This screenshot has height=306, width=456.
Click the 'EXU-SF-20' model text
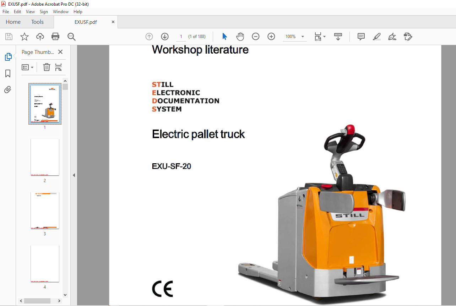pyautogui.click(x=172, y=166)
